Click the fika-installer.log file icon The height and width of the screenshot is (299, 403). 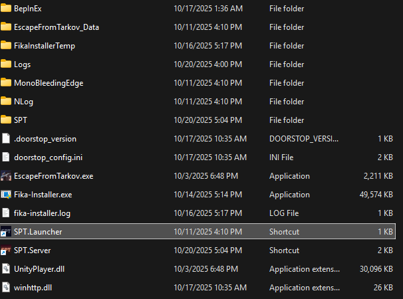coord(6,213)
